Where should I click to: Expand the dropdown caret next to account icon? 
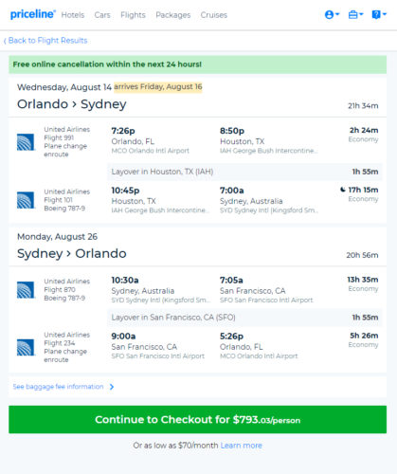point(337,14)
